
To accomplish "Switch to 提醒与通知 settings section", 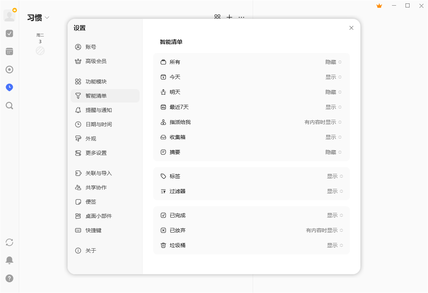I will coord(98,110).
